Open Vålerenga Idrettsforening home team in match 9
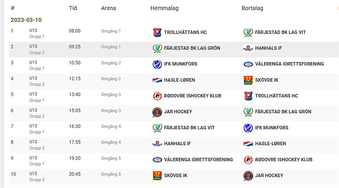The height and width of the screenshot is (188, 339). [x=198, y=159]
